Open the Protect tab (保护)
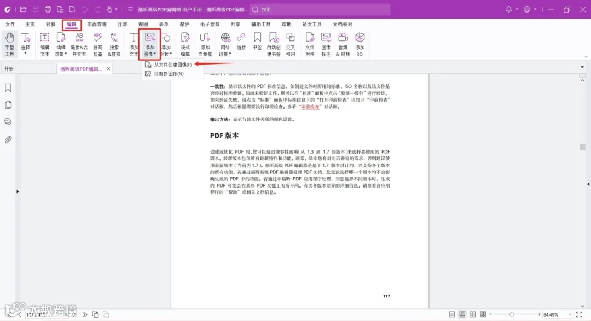The image size is (591, 321). tap(184, 24)
